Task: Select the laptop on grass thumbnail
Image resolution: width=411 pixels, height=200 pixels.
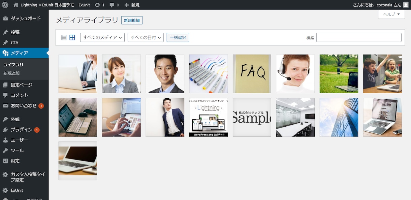Action: pyautogui.click(x=339, y=74)
